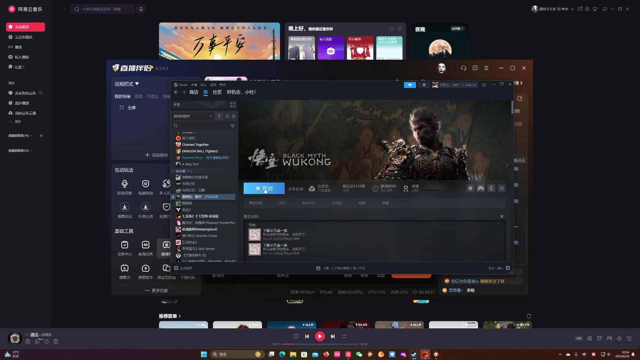
Task: Add Black Myth Wukong to favorites star
Action: pyautogui.click(x=502, y=188)
